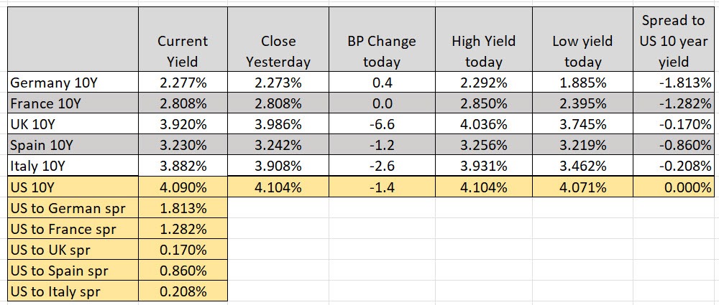
Task: Select the US to Spain spr value 0.860%
Action: [x=182, y=271]
